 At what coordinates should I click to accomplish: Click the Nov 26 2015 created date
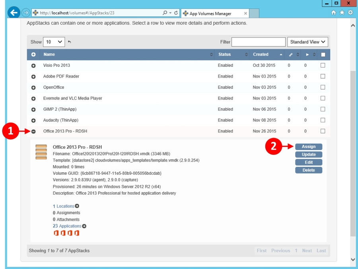[265, 131]
